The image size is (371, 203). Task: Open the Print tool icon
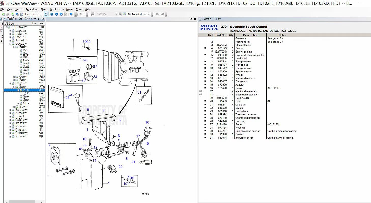81,14
